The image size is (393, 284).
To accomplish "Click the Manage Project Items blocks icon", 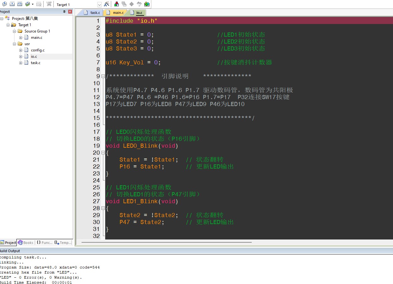I will (x=117, y=4).
